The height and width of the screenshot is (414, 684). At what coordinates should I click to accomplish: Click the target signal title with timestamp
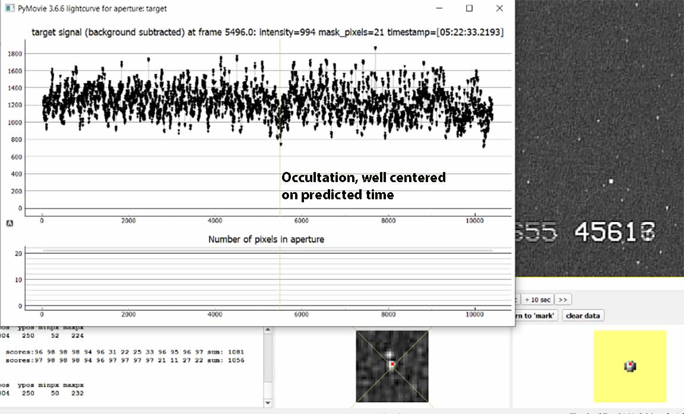[267, 32]
